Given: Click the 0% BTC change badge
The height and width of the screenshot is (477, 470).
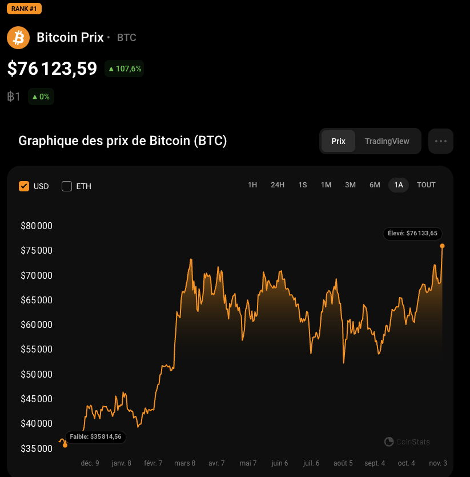Looking at the screenshot, I should [x=41, y=97].
